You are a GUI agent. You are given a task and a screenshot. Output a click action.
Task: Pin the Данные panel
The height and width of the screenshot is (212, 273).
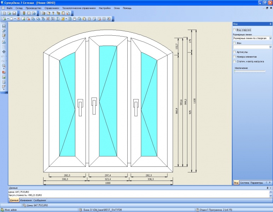coord(267,188)
